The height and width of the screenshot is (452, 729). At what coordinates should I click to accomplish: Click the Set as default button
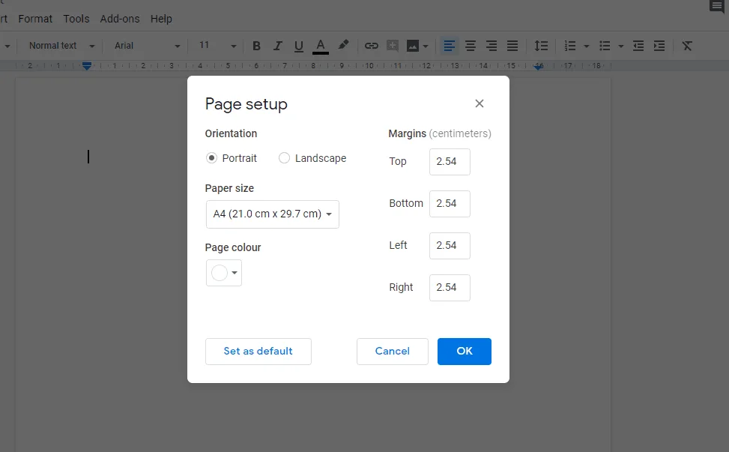(258, 351)
